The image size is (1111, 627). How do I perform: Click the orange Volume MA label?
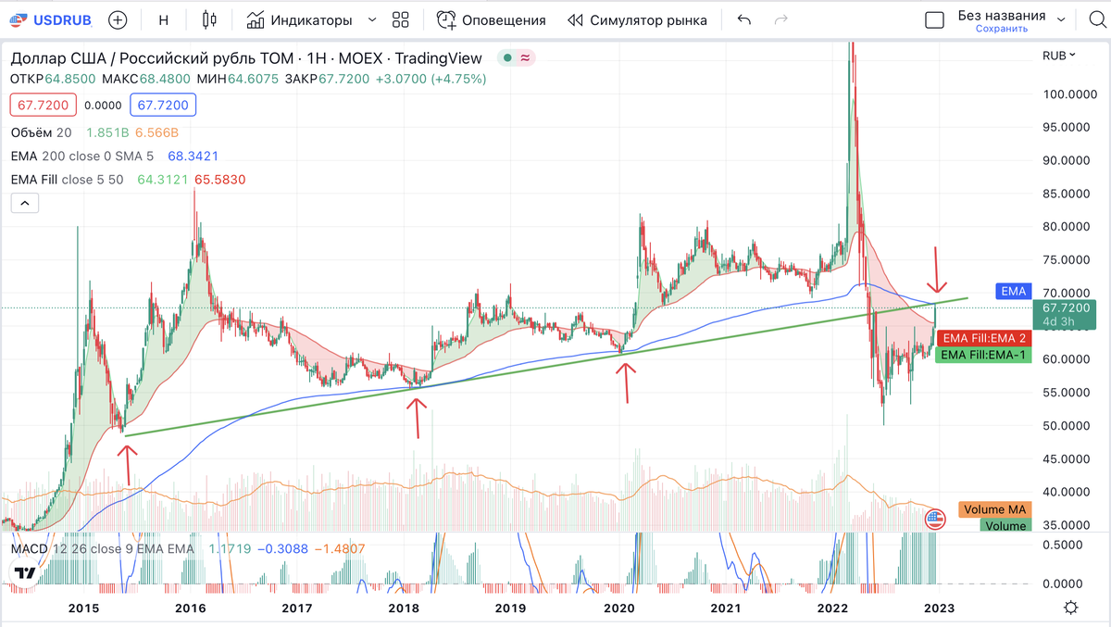[x=994, y=509]
